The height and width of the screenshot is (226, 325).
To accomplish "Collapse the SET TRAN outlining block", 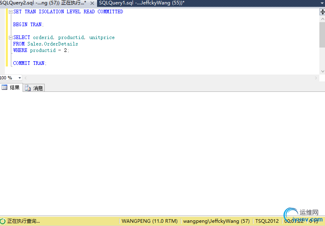I will click(10, 12).
